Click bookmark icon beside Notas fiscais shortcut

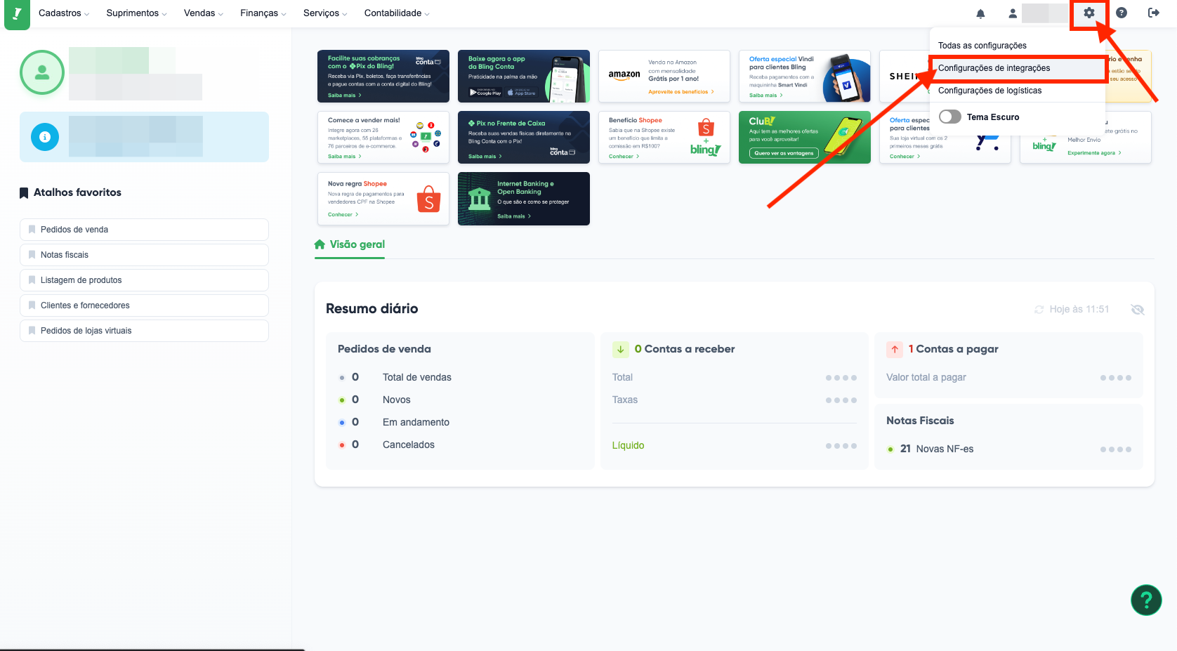point(32,255)
